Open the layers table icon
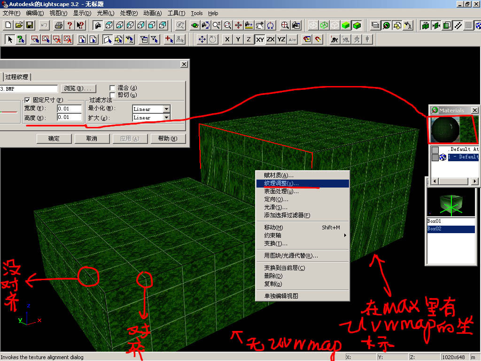481x361 pixels. coord(375,25)
